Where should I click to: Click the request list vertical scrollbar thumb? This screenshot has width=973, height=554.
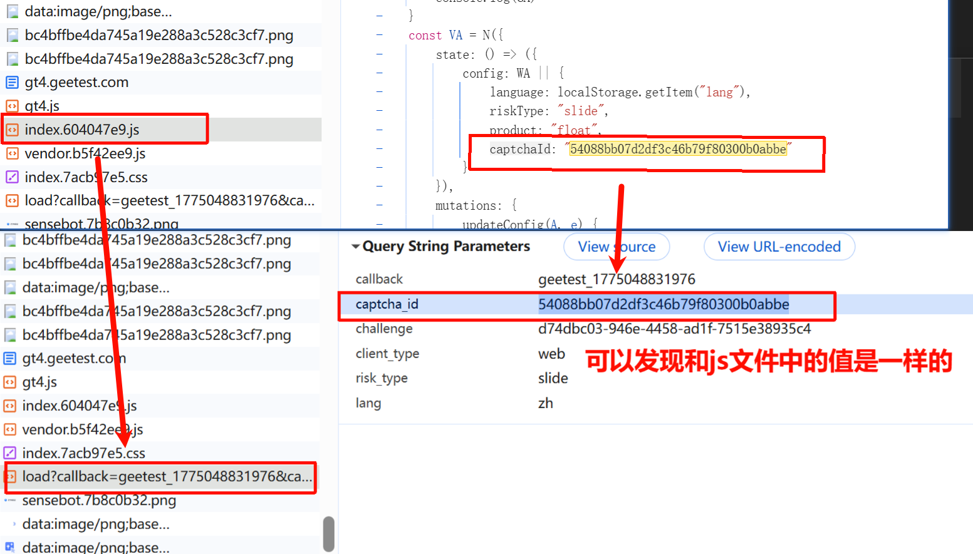(328, 534)
